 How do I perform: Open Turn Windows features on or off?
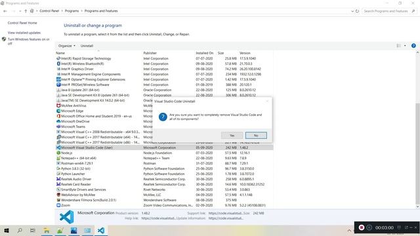tap(28, 41)
